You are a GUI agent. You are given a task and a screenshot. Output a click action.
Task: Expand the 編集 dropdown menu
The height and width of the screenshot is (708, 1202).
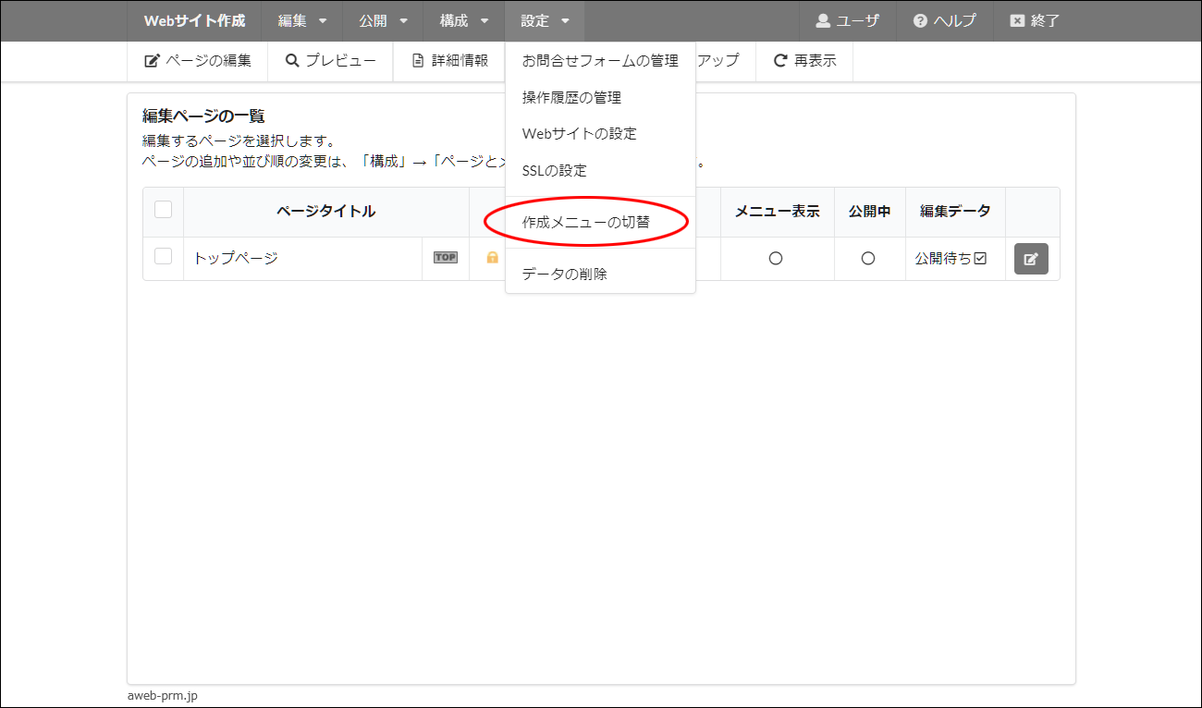pyautogui.click(x=302, y=20)
